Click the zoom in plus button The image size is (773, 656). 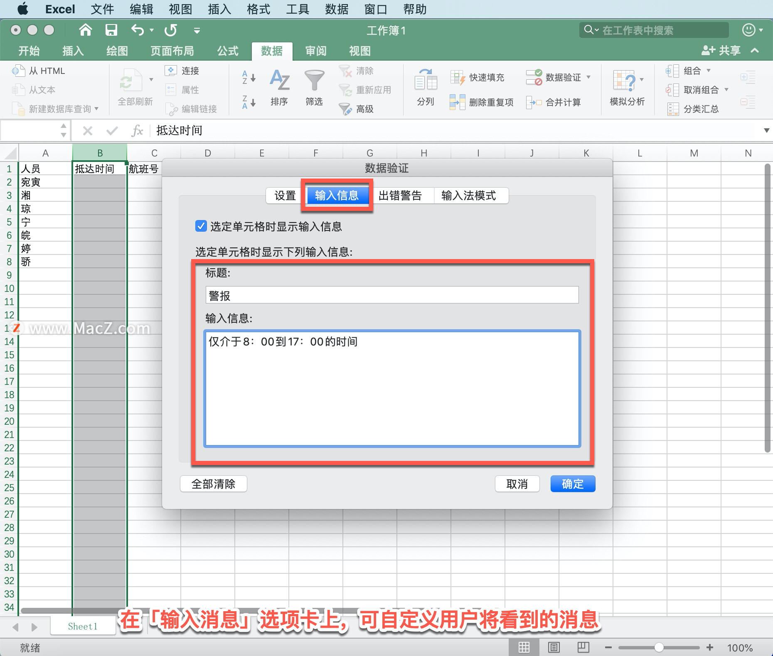pyautogui.click(x=710, y=647)
